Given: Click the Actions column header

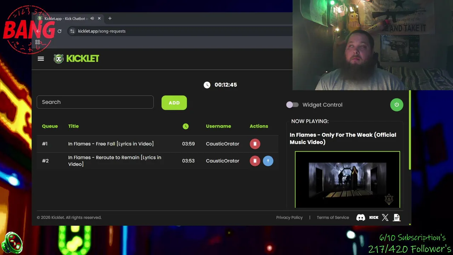Looking at the screenshot, I should 259,126.
